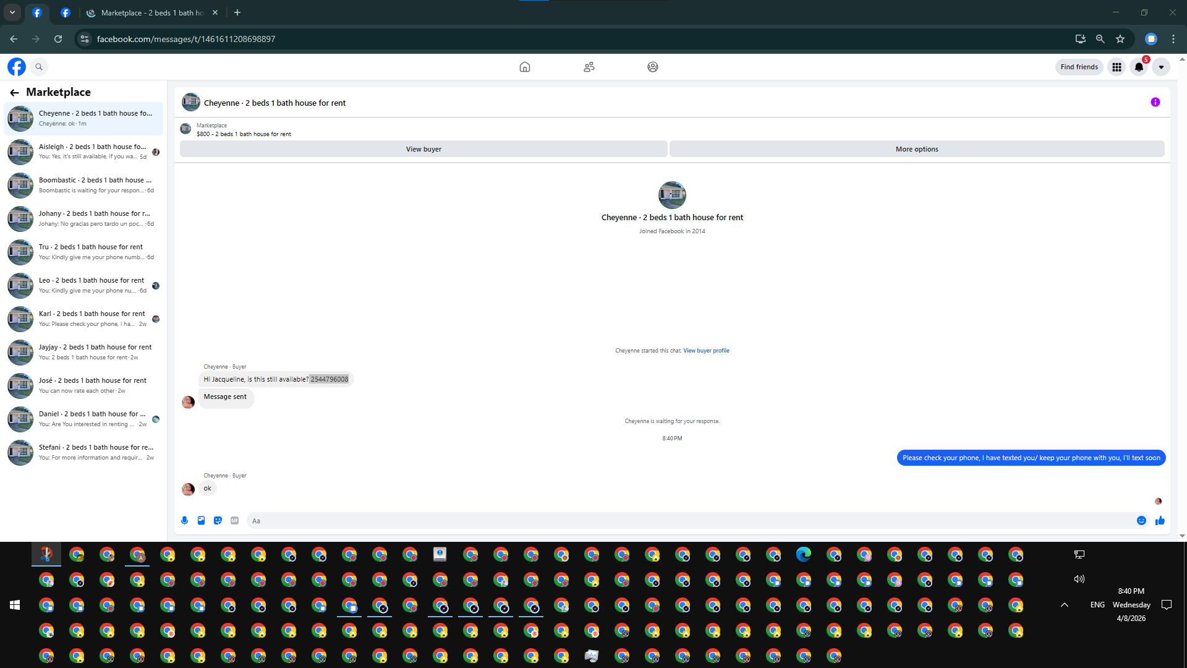Show hidden icons in the system tray

pos(1065,605)
